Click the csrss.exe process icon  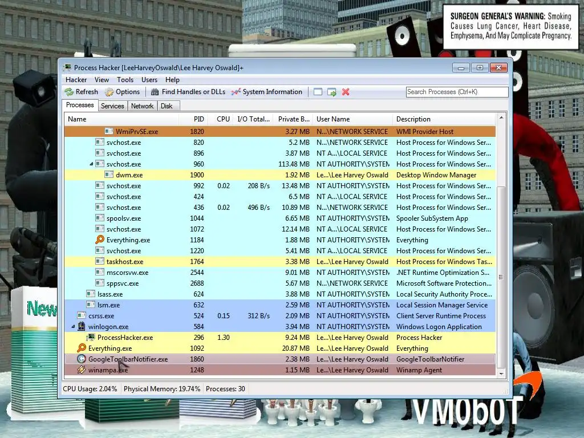[x=81, y=315]
